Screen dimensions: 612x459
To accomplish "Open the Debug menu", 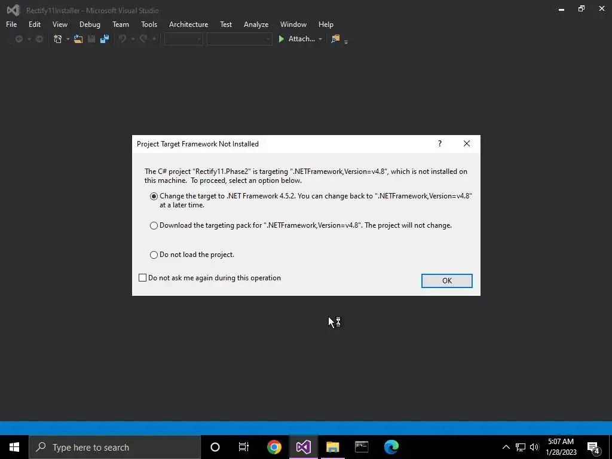I will (90, 24).
